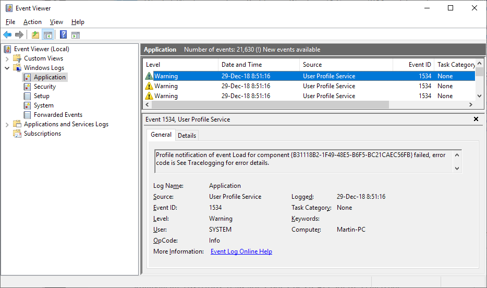Click the Forwarded Events log icon
This screenshot has width=487, height=288.
tap(27, 115)
